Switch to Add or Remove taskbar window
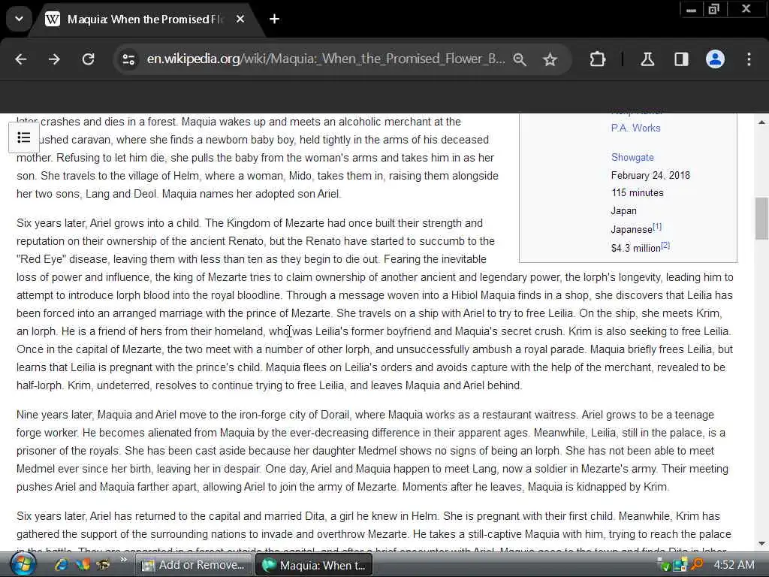The width and height of the screenshot is (769, 577). pyautogui.click(x=193, y=565)
